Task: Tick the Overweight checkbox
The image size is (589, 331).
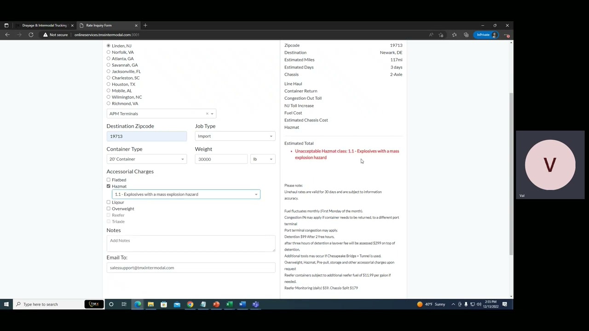Action: pyautogui.click(x=109, y=209)
